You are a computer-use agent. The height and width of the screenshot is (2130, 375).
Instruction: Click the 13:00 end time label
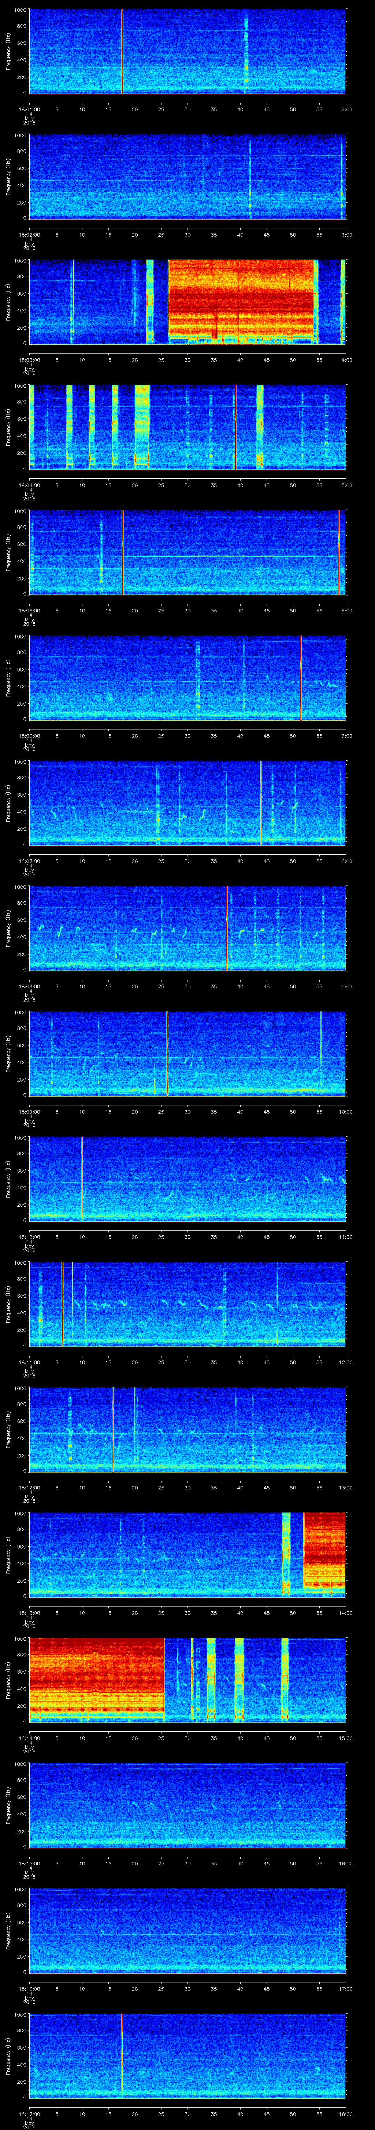coord(345,1487)
